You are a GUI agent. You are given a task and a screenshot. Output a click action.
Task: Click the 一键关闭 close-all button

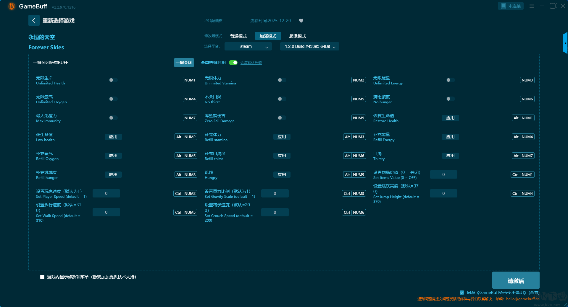click(x=184, y=63)
